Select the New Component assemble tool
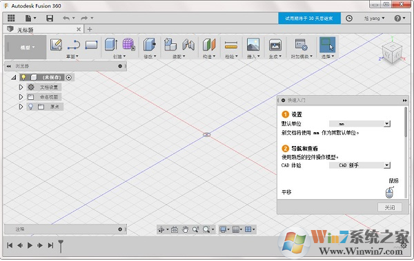This screenshot has width=414, height=261. click(x=170, y=44)
